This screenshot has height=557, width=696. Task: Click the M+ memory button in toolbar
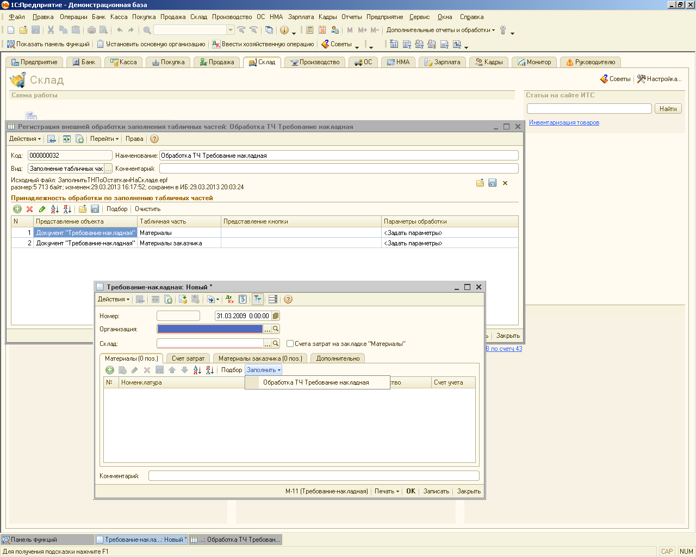coord(362,30)
